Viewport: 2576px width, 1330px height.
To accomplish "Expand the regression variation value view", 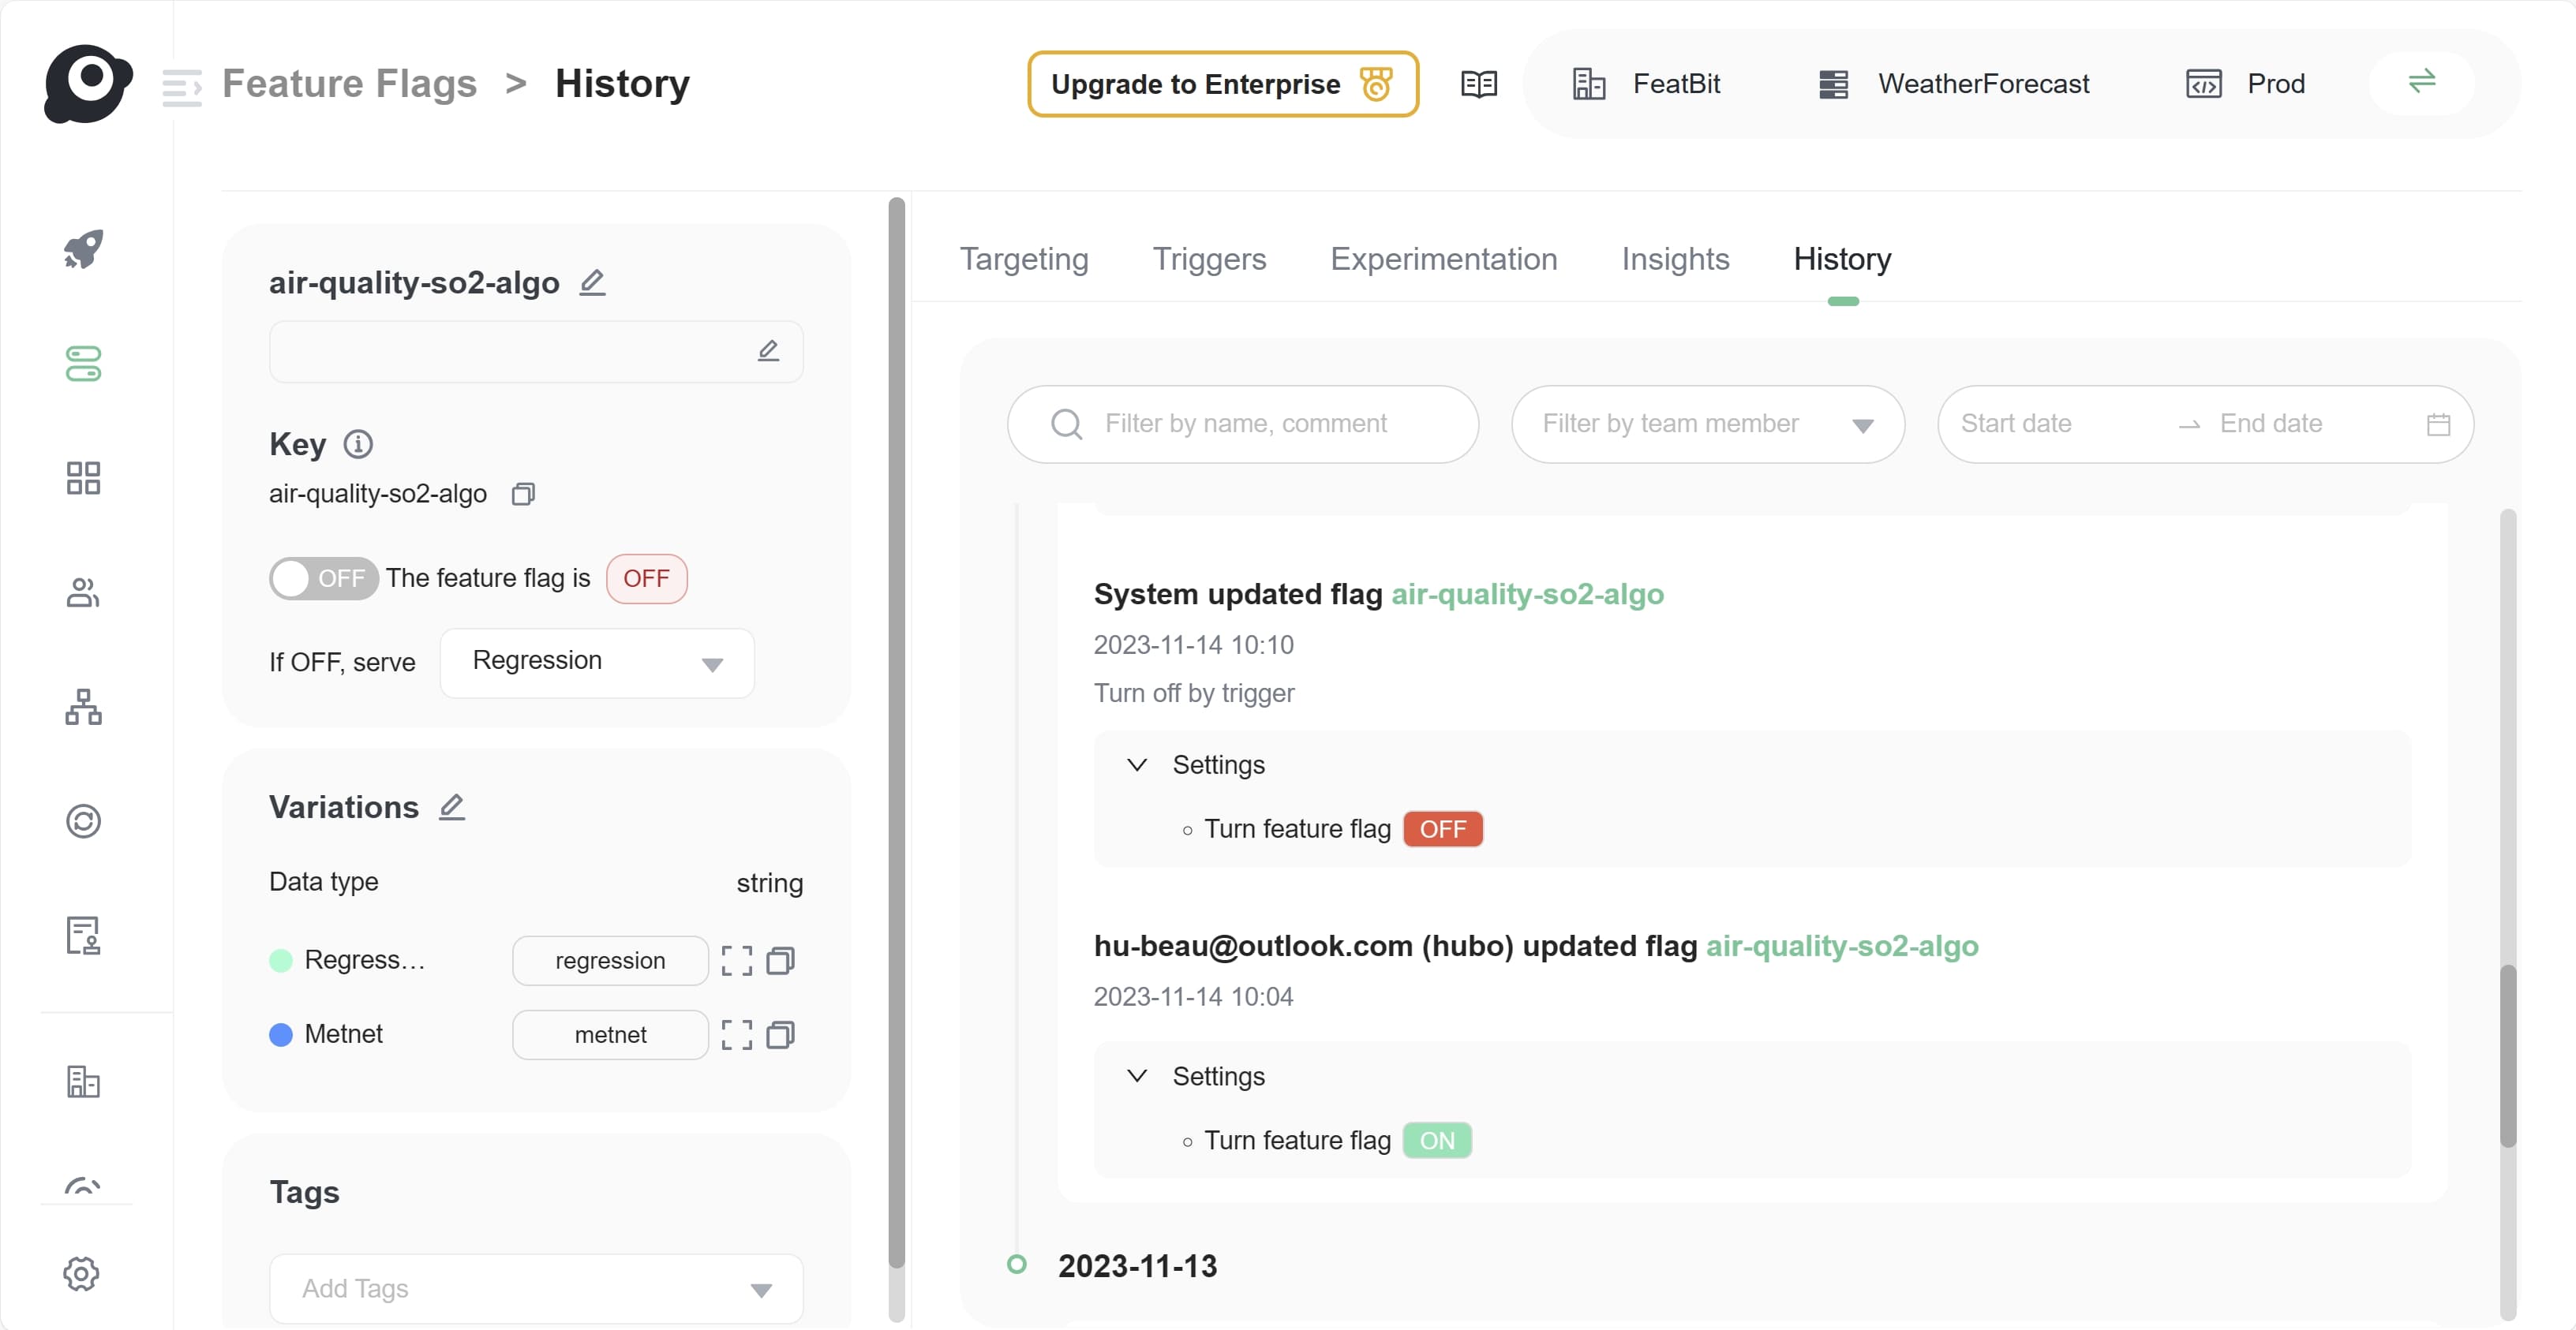I will [x=737, y=960].
